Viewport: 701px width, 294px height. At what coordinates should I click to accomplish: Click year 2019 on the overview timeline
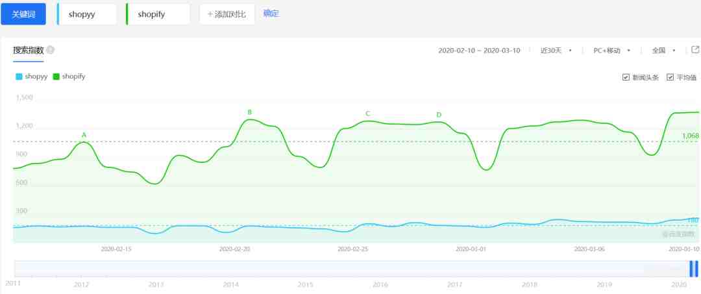(604, 285)
